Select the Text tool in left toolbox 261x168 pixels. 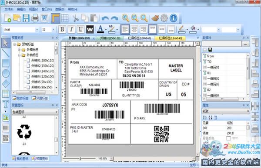[x=6, y=105]
